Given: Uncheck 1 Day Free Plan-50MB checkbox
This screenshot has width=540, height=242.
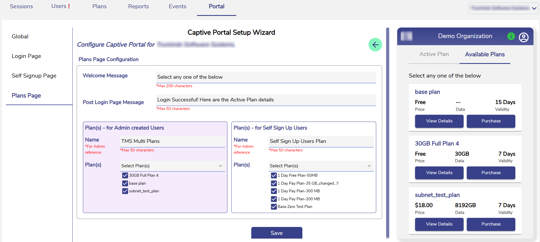Looking at the screenshot, I should 274,176.
